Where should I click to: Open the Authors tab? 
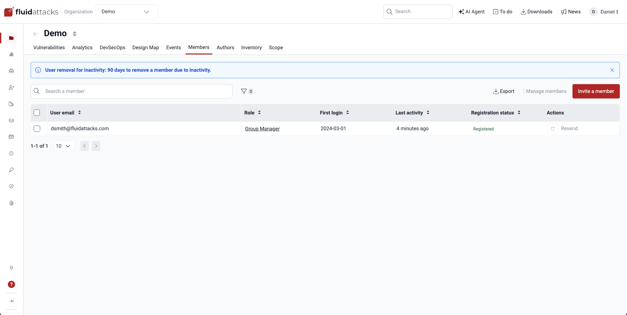coord(225,48)
